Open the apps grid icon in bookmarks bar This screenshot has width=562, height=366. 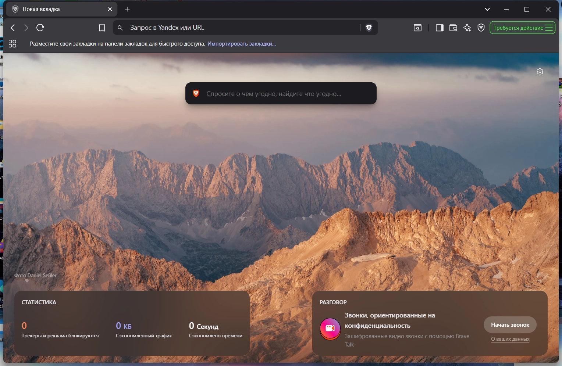(13, 44)
